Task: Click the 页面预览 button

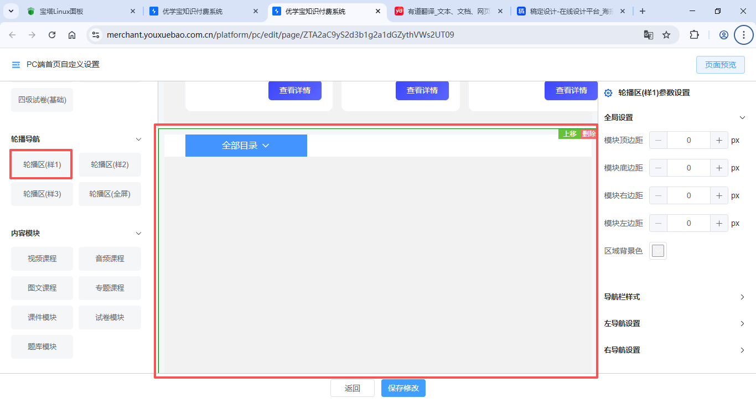Action: click(x=721, y=65)
